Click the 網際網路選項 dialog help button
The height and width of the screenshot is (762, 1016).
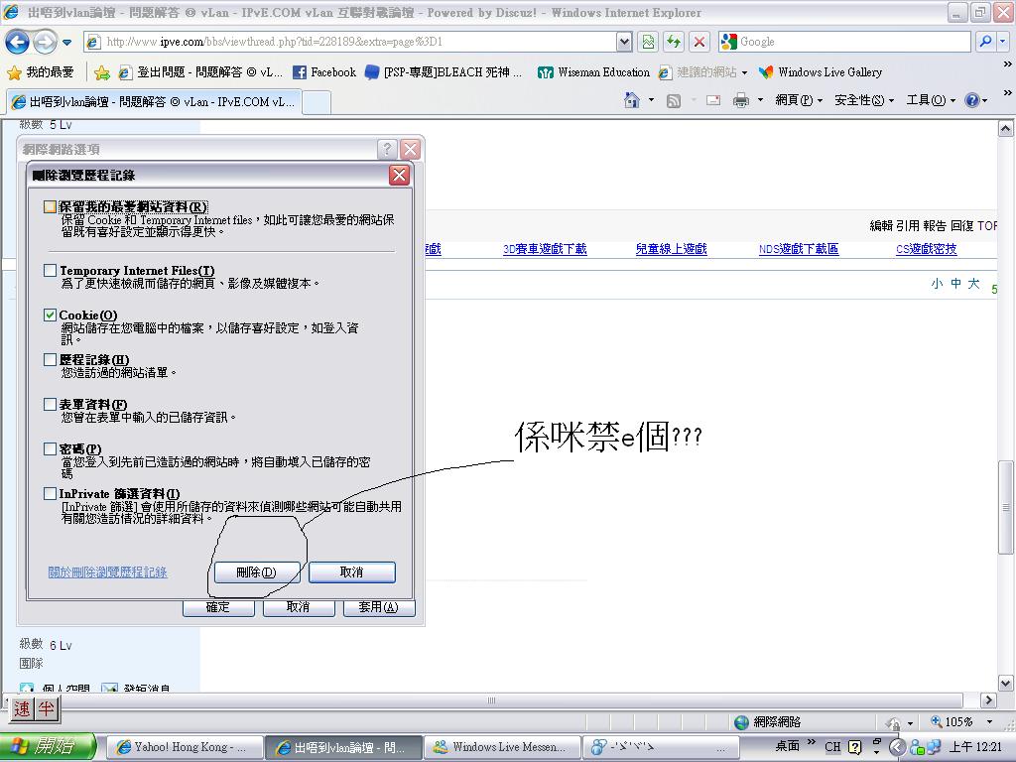click(x=387, y=150)
